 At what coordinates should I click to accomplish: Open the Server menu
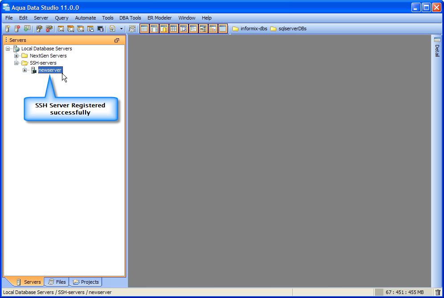41,18
